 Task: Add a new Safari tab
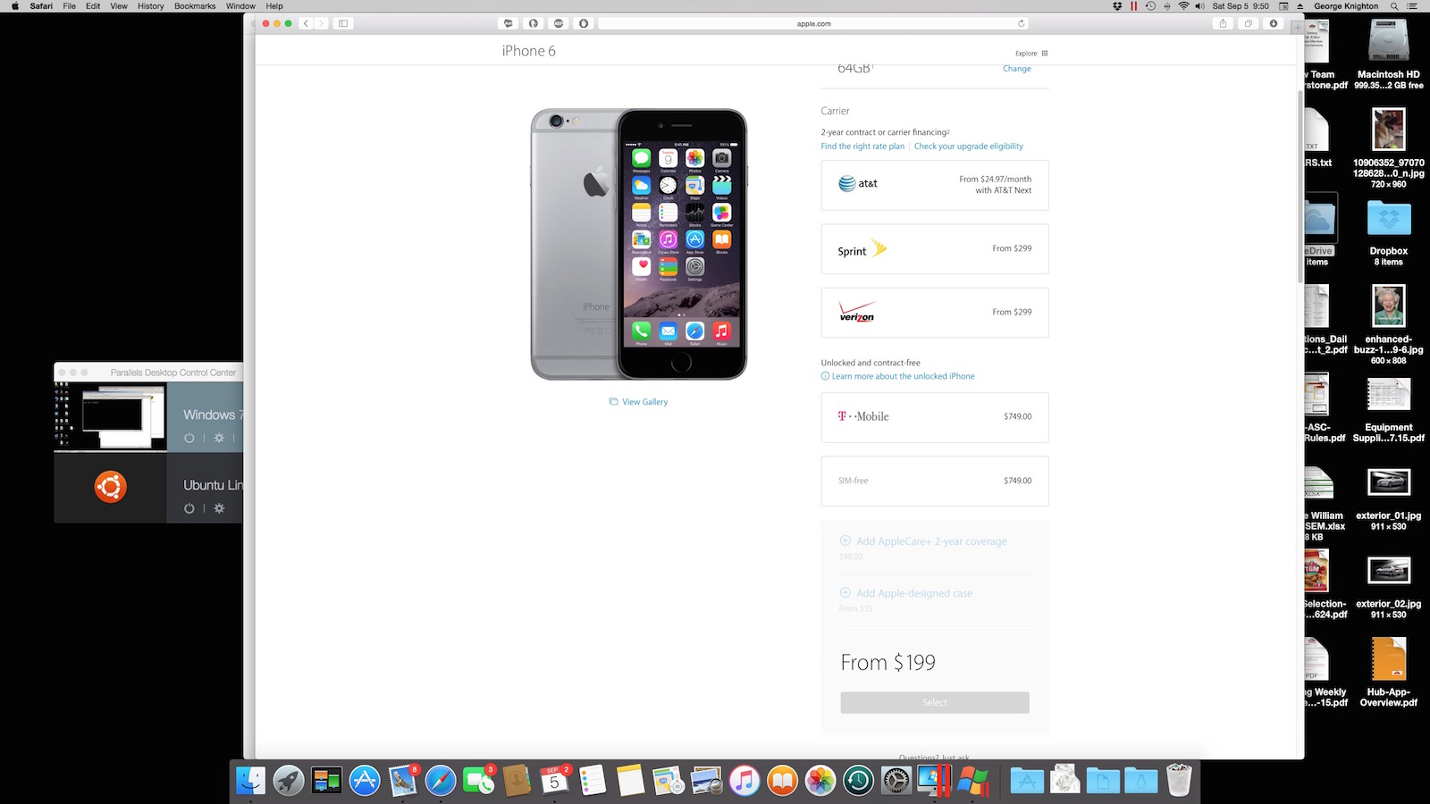(x=1297, y=28)
